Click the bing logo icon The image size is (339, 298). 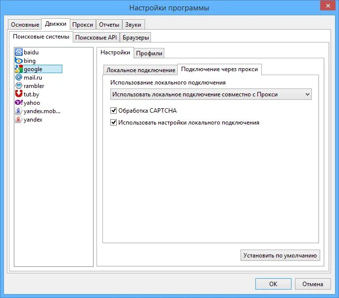[x=19, y=60]
